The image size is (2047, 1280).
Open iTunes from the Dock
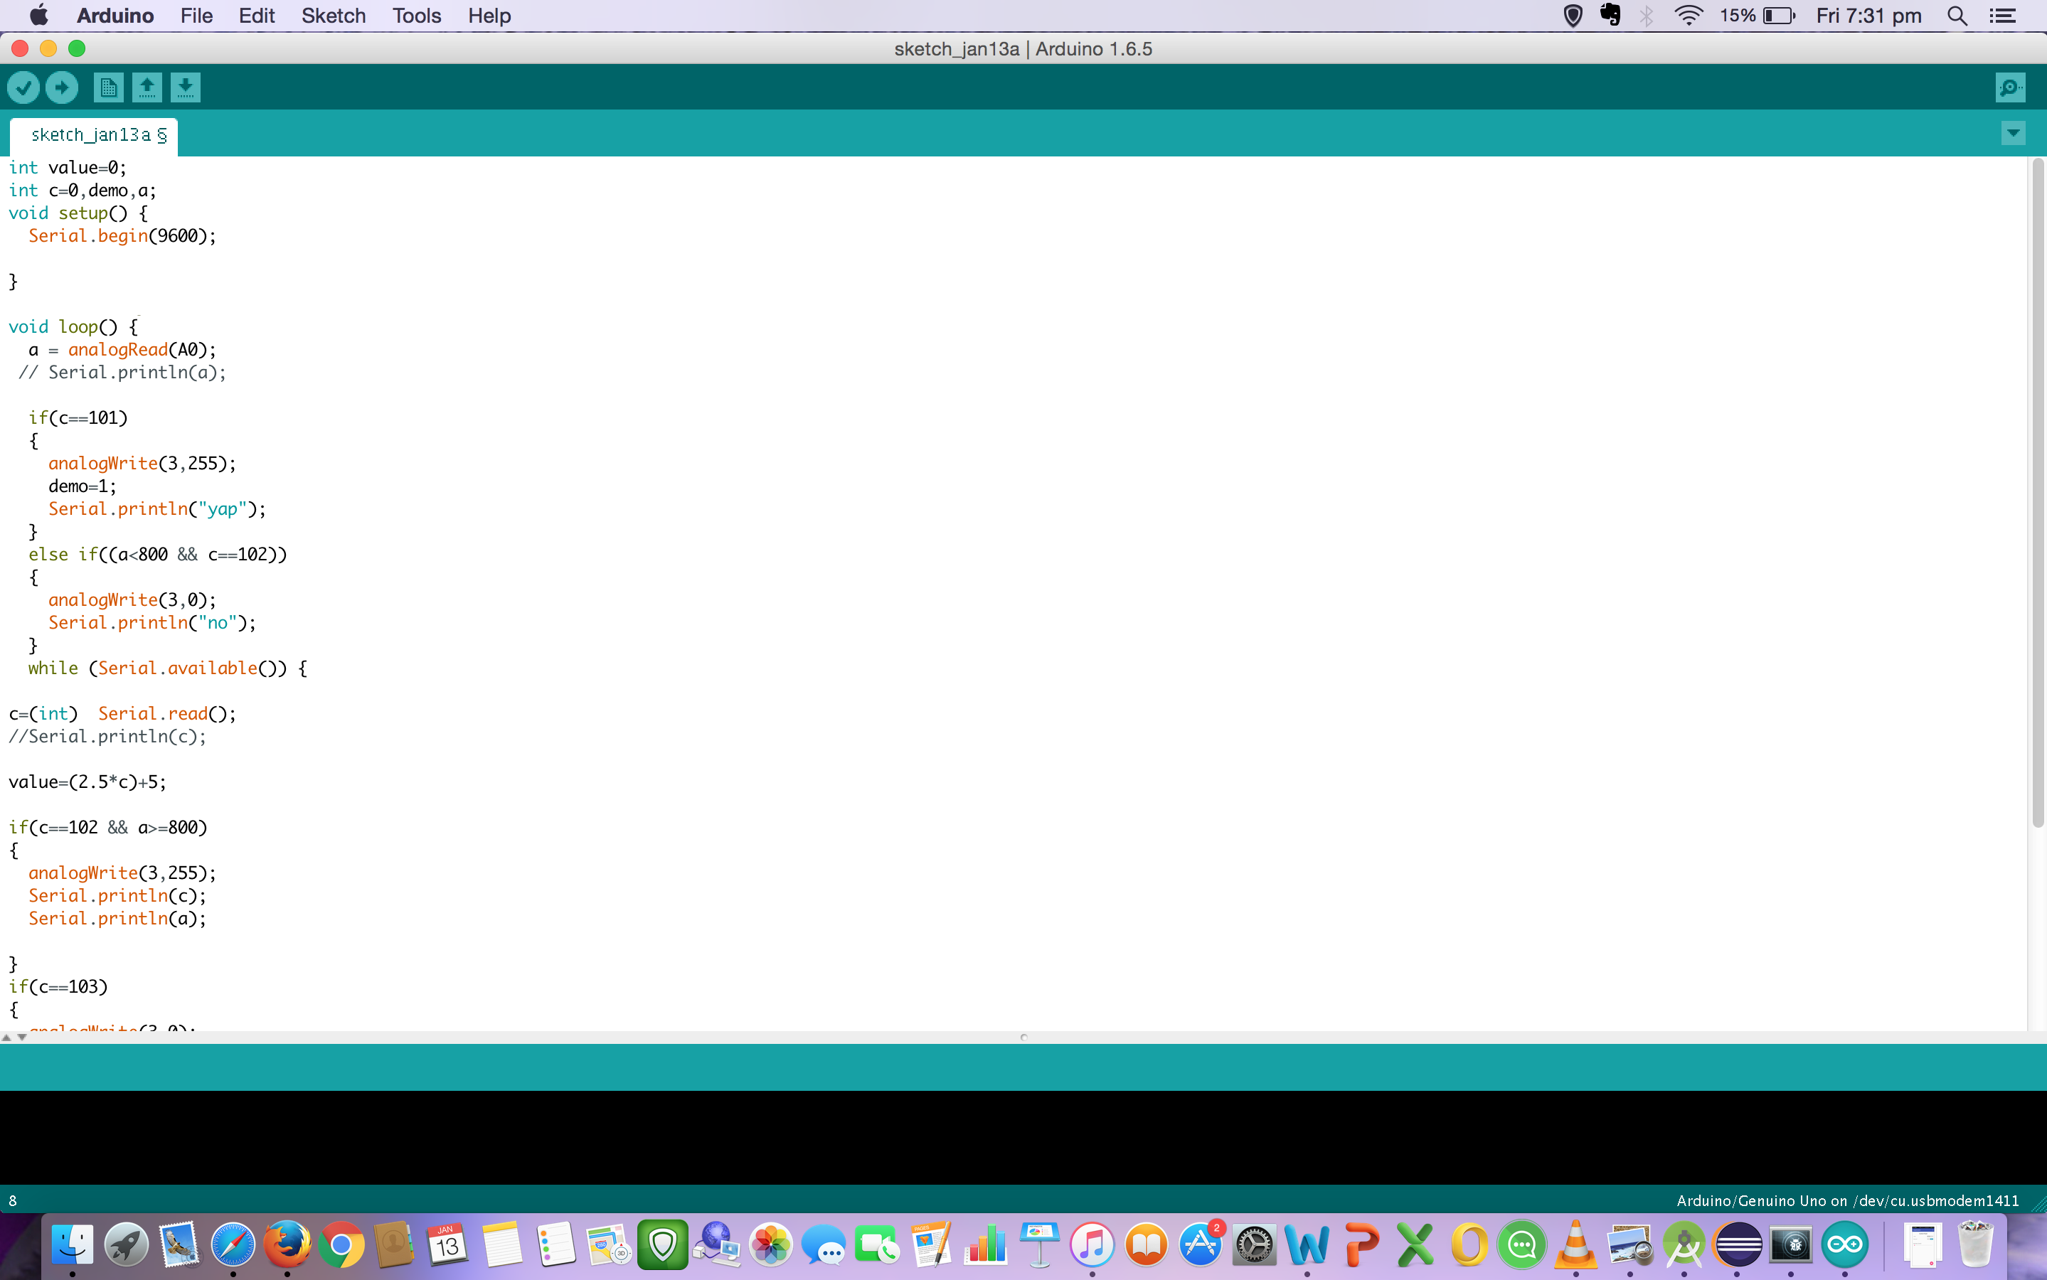click(1092, 1245)
